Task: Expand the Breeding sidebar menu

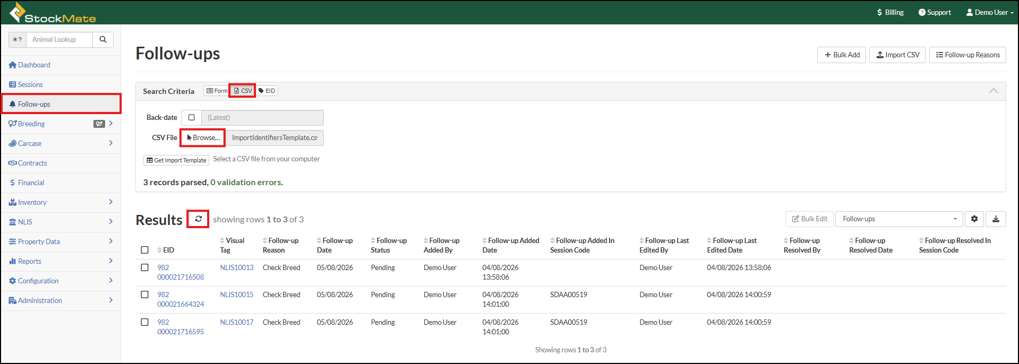Action: point(110,123)
